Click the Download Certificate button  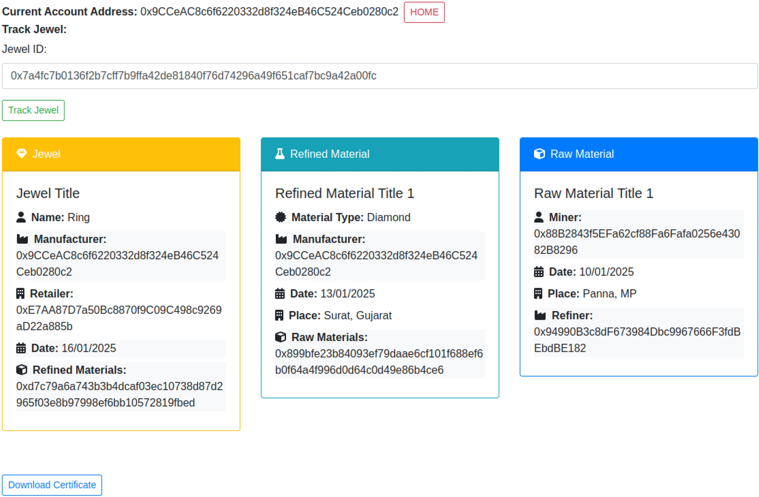52,485
